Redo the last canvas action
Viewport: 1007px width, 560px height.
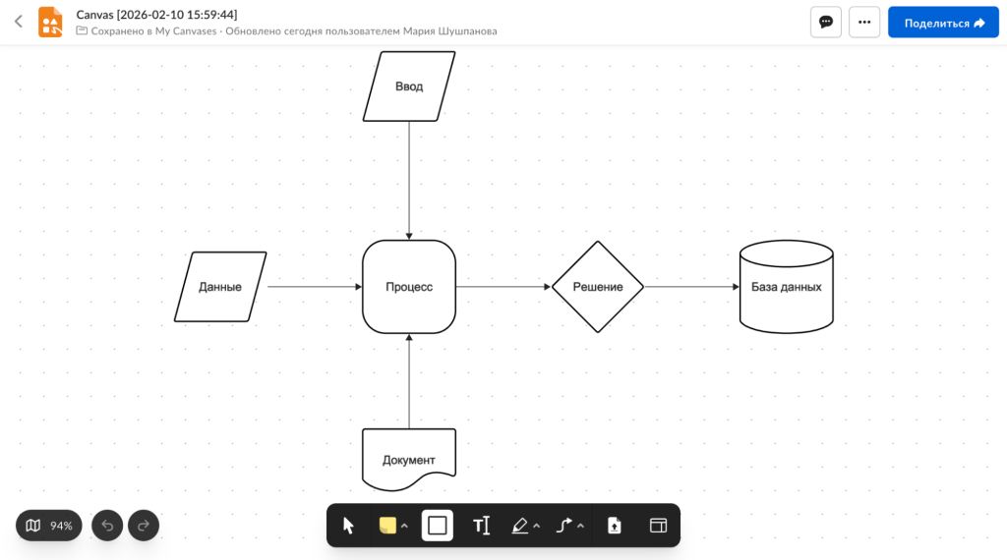click(143, 526)
